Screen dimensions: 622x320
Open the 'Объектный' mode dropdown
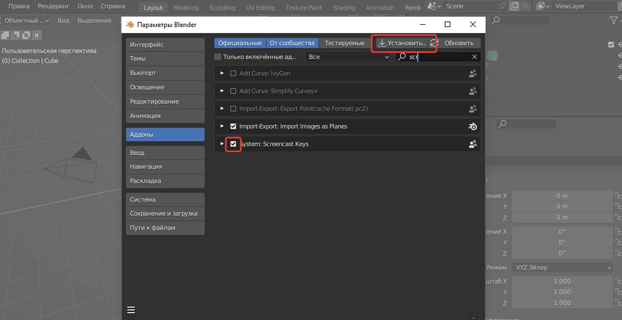pyautogui.click(x=26, y=20)
